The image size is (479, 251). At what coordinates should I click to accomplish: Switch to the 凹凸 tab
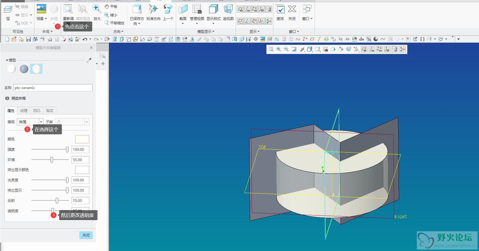(x=37, y=111)
